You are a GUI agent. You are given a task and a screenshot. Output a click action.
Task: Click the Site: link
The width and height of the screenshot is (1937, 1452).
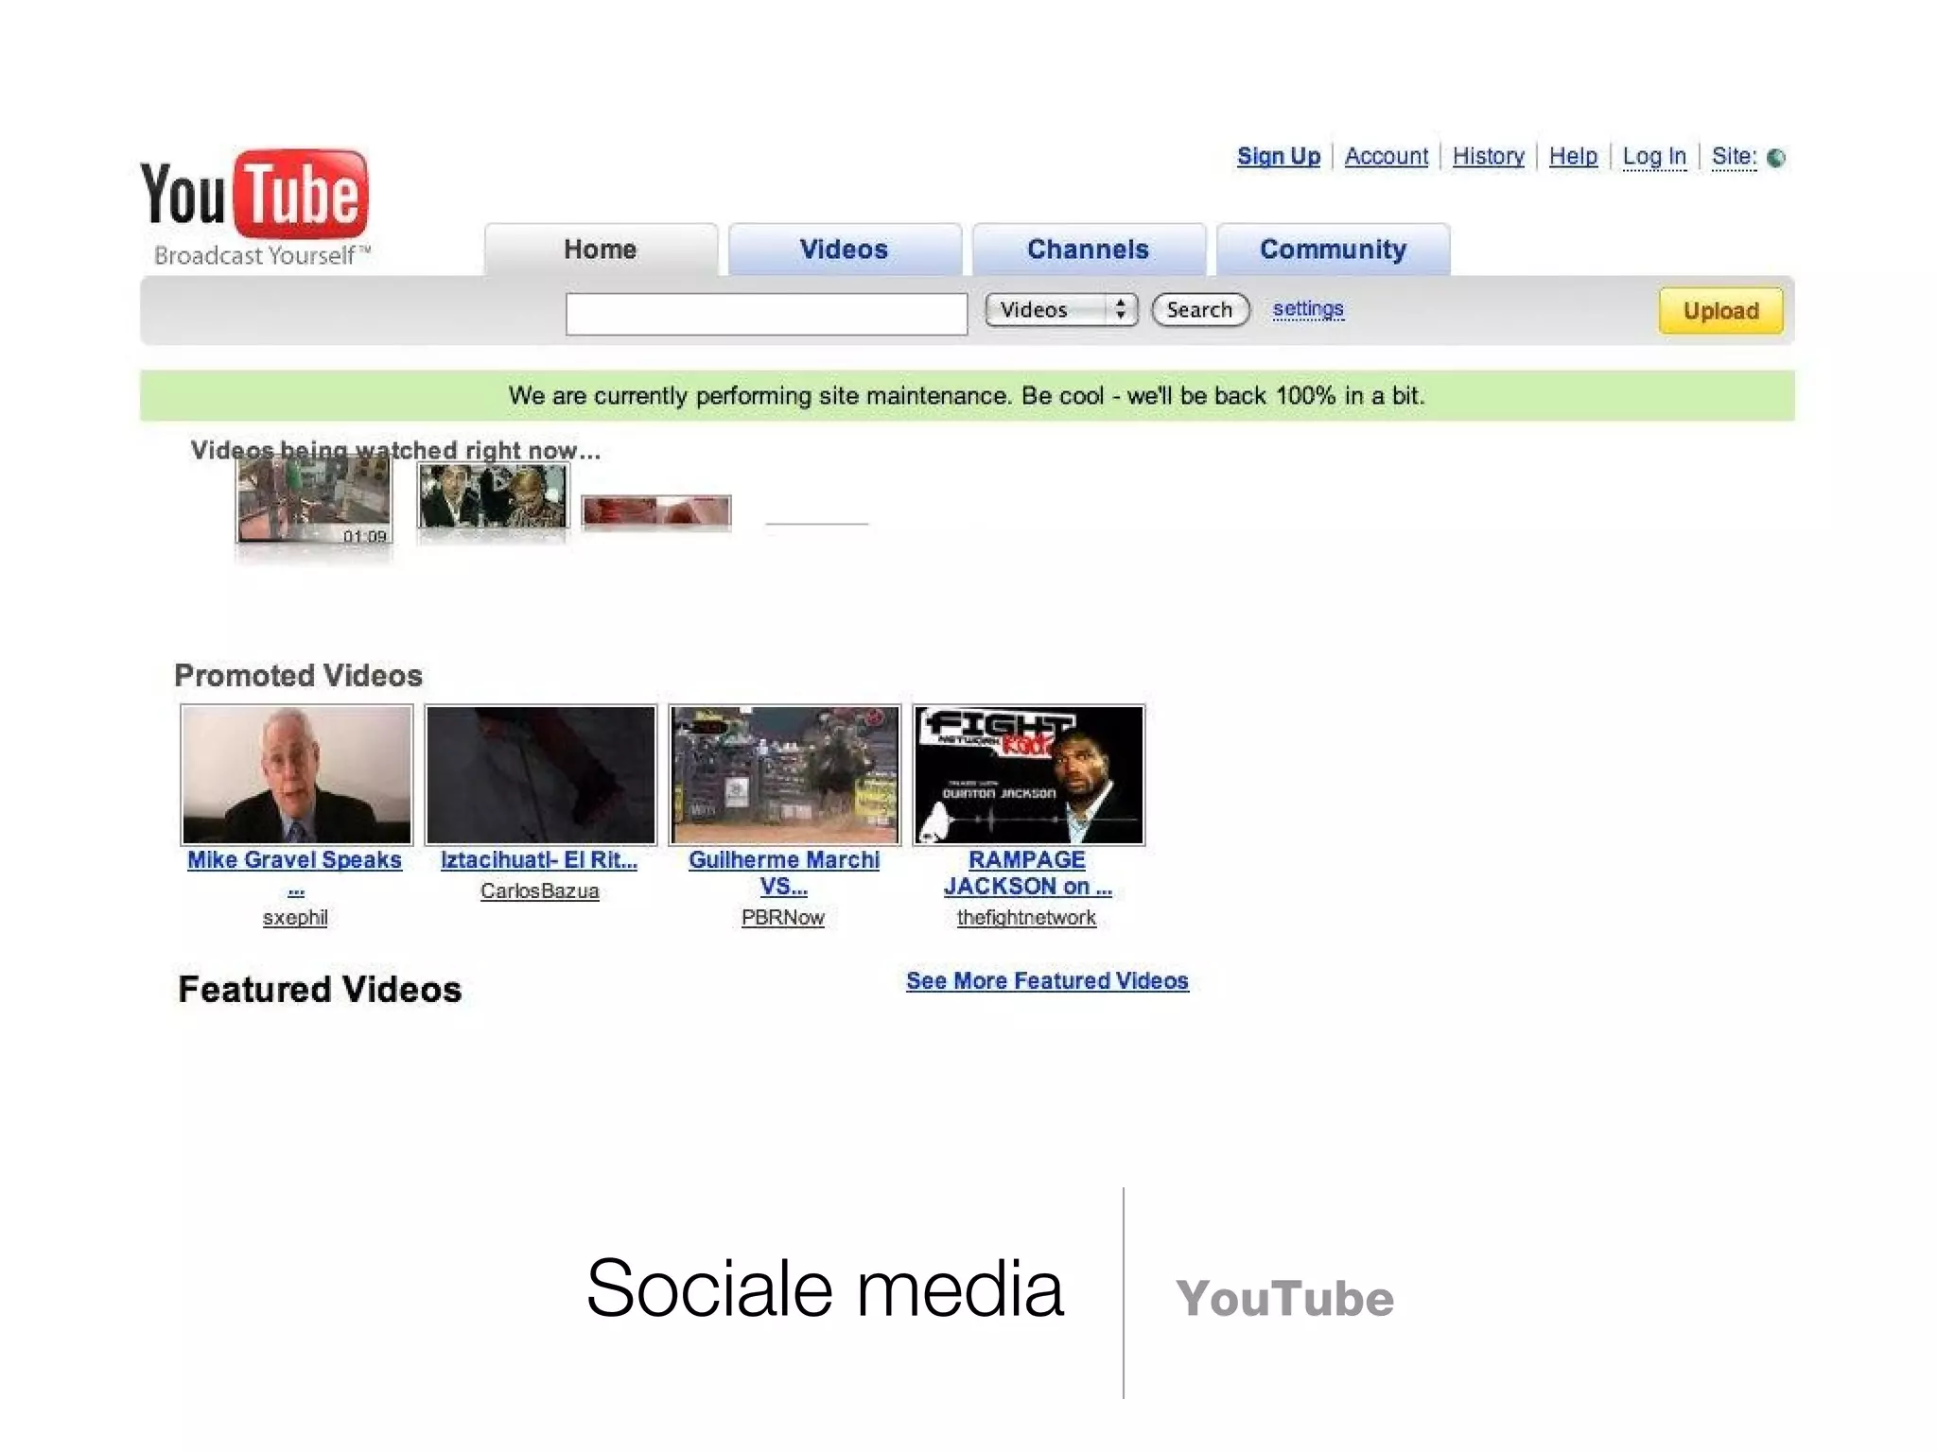[1734, 156]
